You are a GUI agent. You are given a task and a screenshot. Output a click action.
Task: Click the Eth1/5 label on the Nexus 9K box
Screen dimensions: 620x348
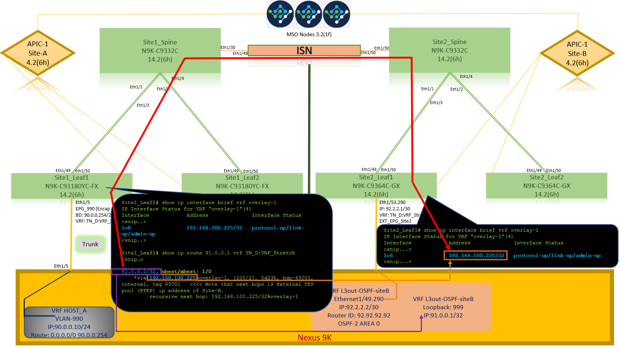pyautogui.click(x=61, y=266)
